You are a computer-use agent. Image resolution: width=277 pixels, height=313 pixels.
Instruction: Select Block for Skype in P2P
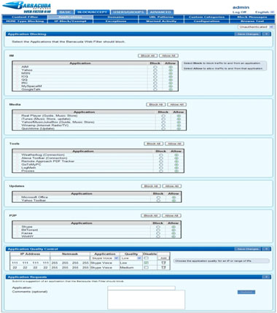coord(158,227)
